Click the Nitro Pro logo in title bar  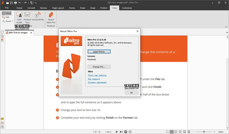click(3, 3)
